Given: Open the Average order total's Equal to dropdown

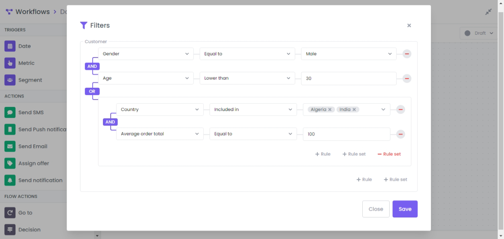Looking at the screenshot, I should tap(253, 134).
